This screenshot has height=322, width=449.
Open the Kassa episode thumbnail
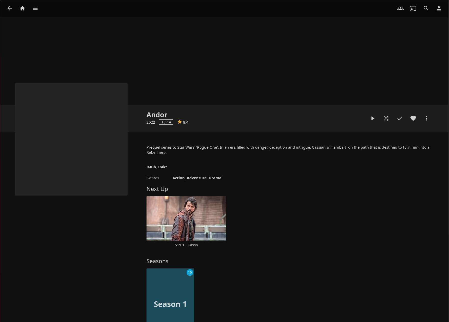click(186, 218)
